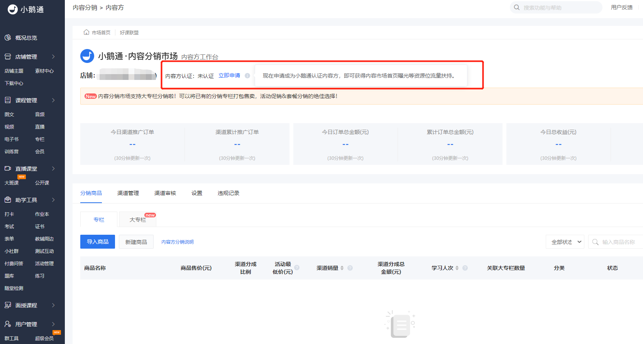Open the 违规记录 tab
Screen dimensions: 643x344
pyautogui.click(x=228, y=193)
